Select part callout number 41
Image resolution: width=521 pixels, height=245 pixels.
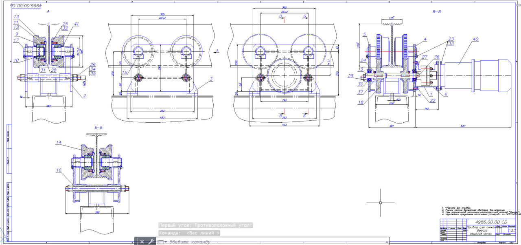[x=76, y=24]
